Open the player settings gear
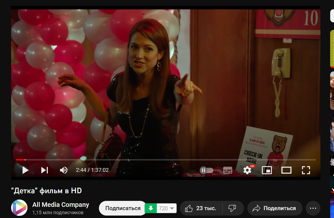This screenshot has width=334, height=218. [247, 170]
